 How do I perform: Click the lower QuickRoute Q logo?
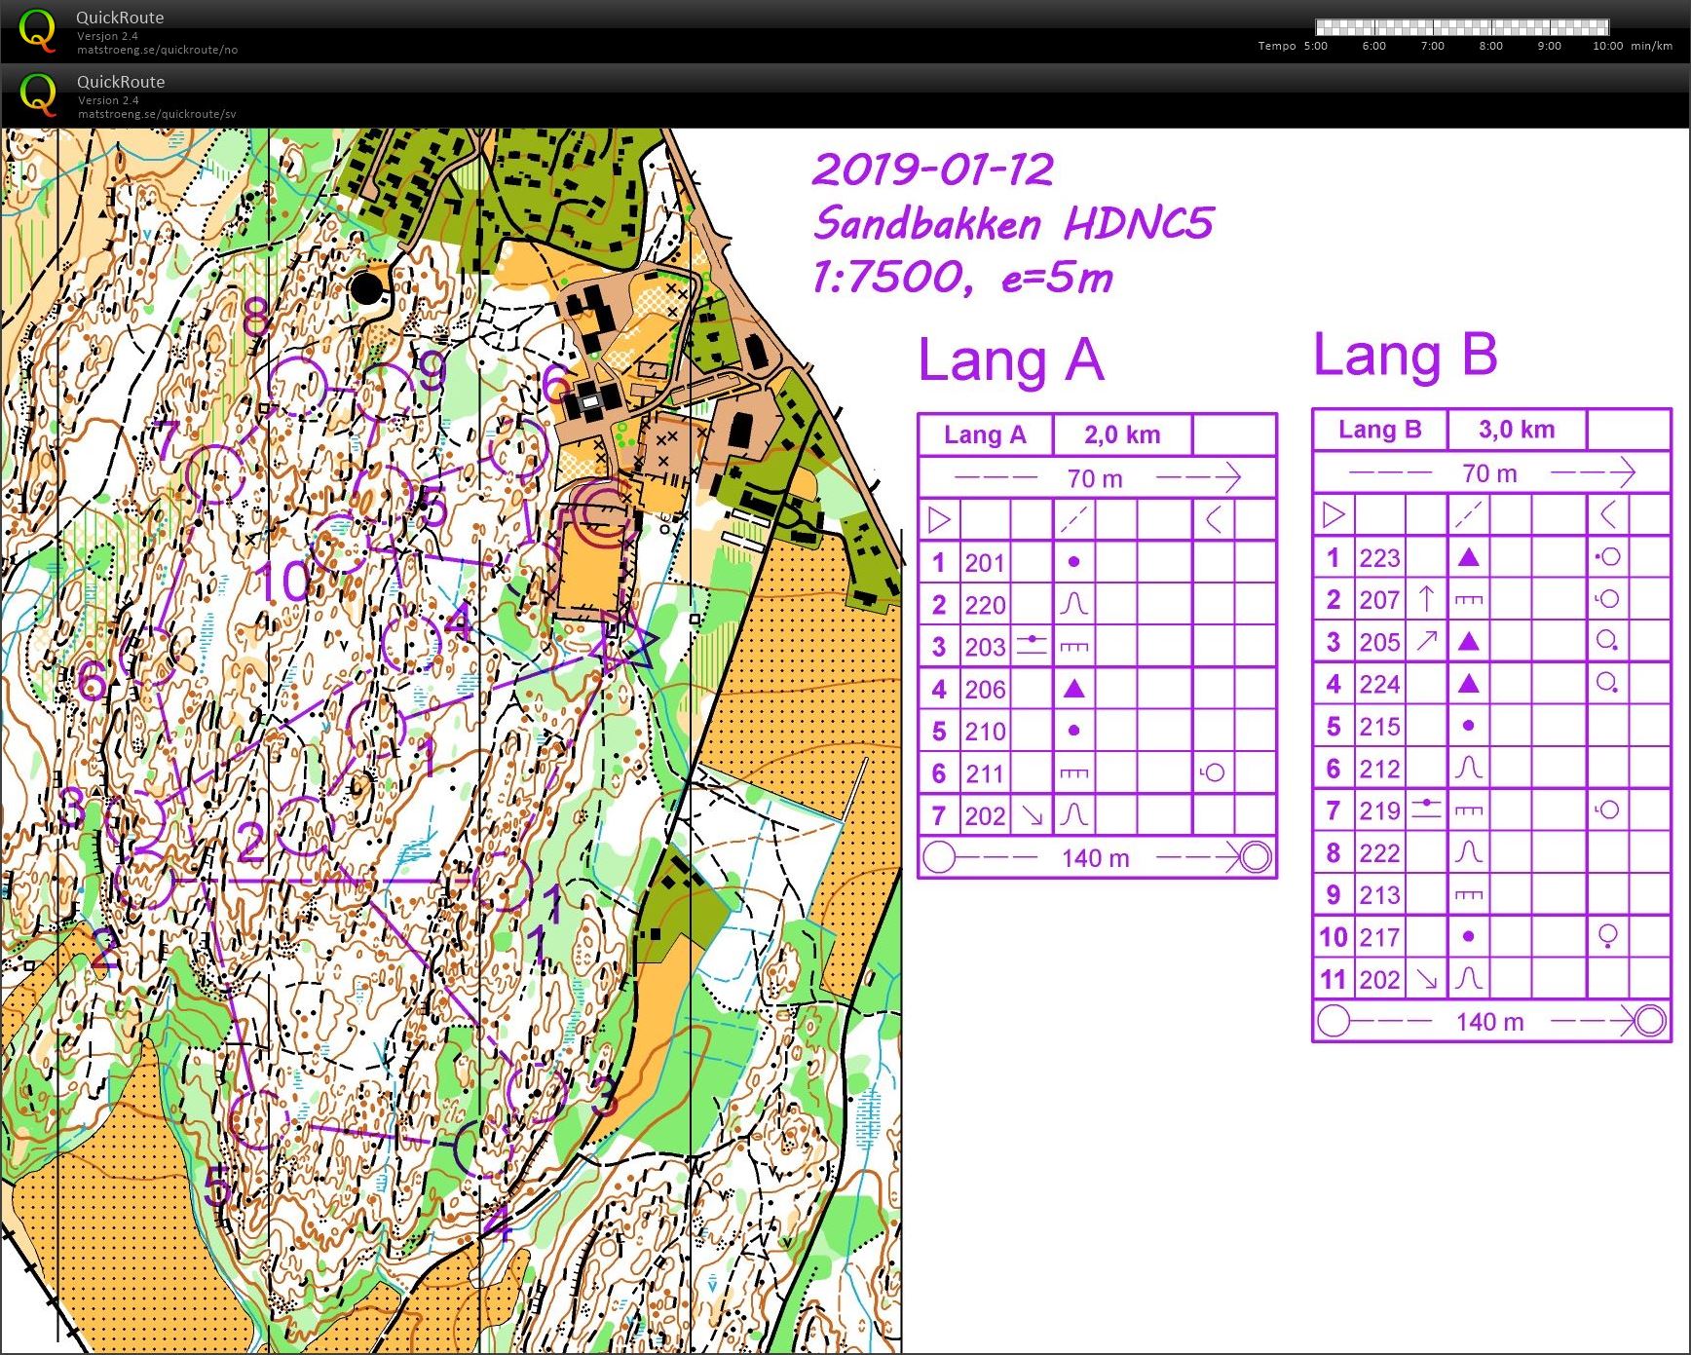click(37, 94)
